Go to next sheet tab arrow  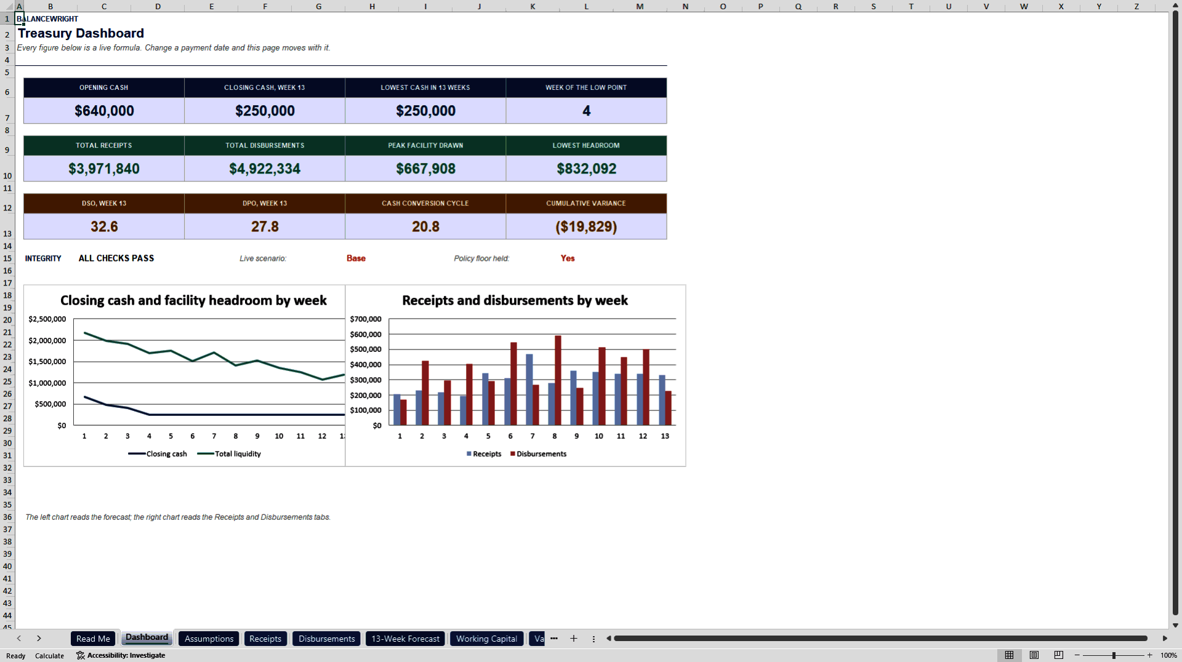click(39, 639)
